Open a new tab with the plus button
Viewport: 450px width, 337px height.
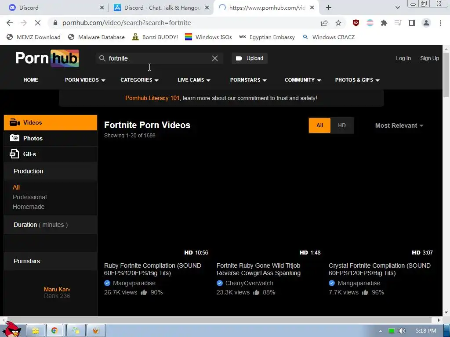coord(329,8)
